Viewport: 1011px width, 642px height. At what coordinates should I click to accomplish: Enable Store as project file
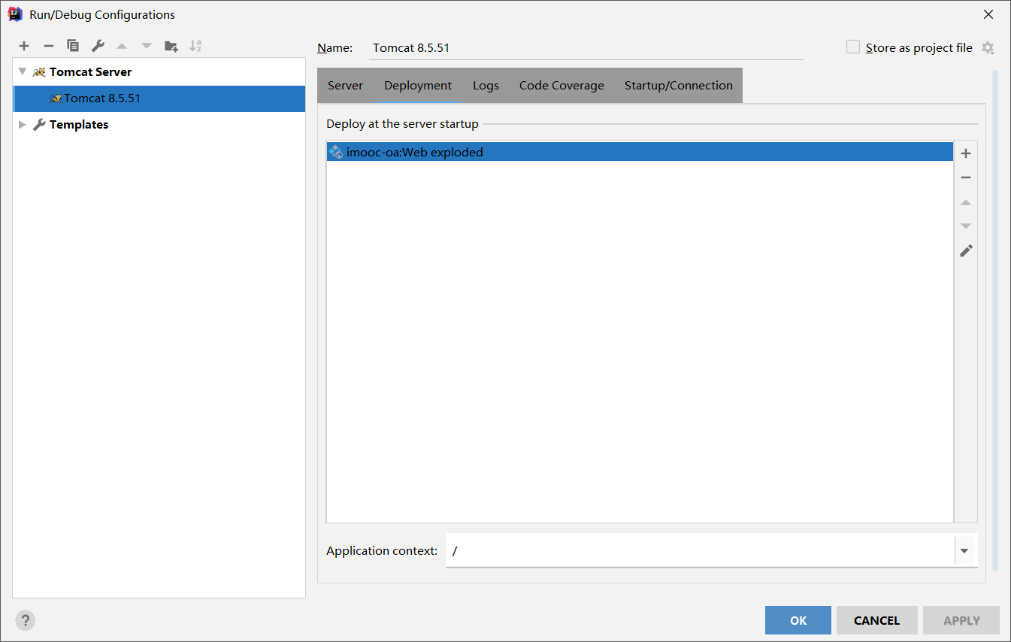[852, 47]
